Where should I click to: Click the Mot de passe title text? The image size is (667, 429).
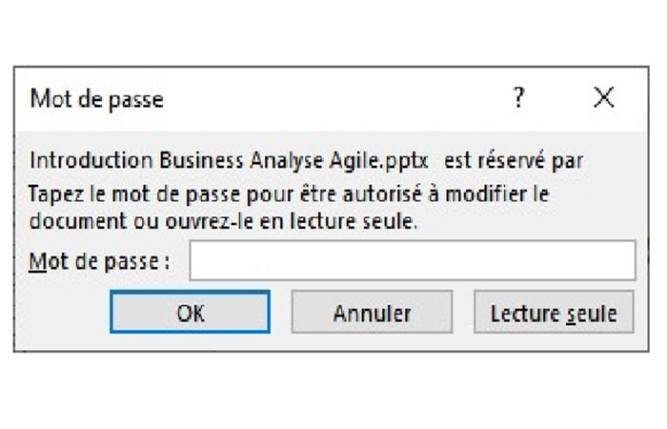coord(97,99)
